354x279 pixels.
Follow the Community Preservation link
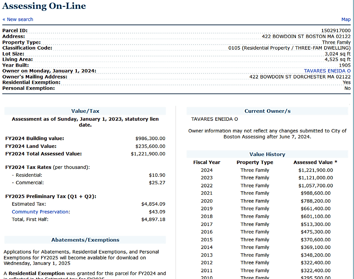coord(40,212)
